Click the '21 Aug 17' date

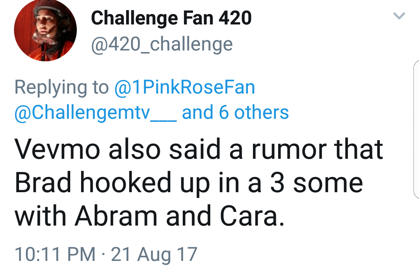click(x=154, y=254)
